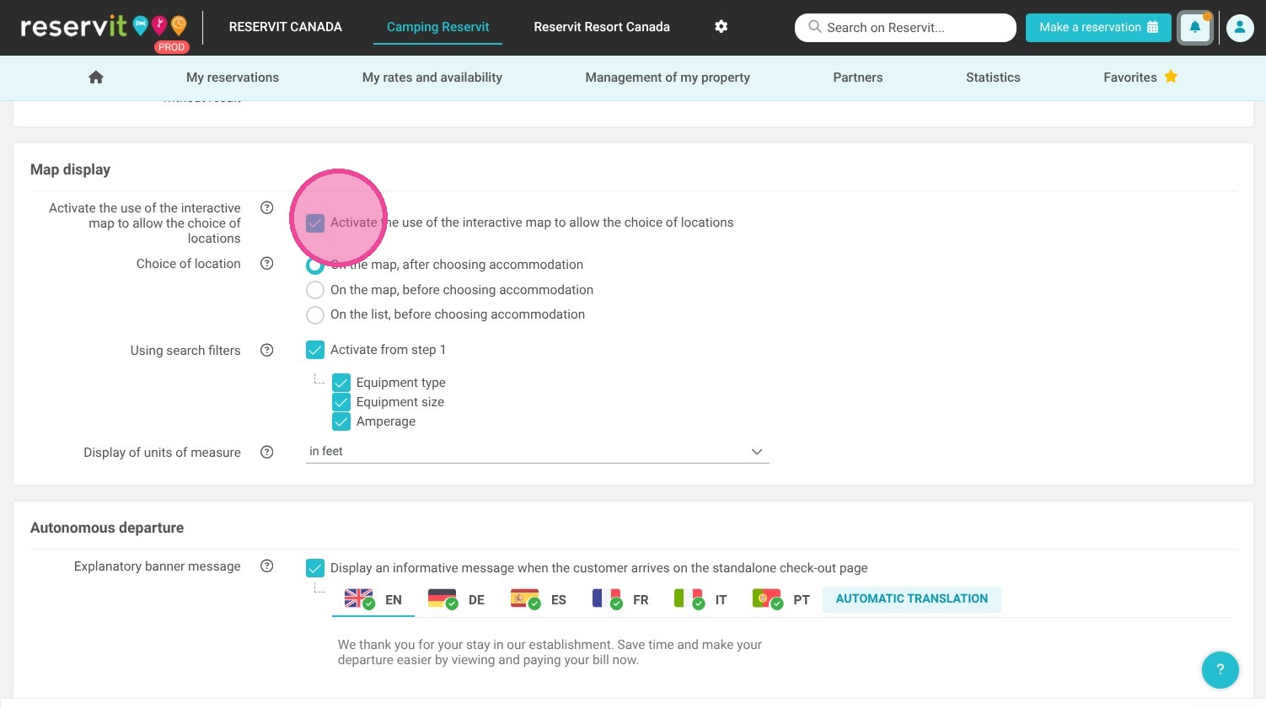Open notifications bell icon
The height and width of the screenshot is (708, 1266).
coord(1195,27)
